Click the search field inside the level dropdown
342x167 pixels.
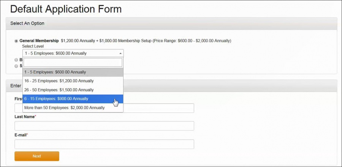[x=73, y=62]
